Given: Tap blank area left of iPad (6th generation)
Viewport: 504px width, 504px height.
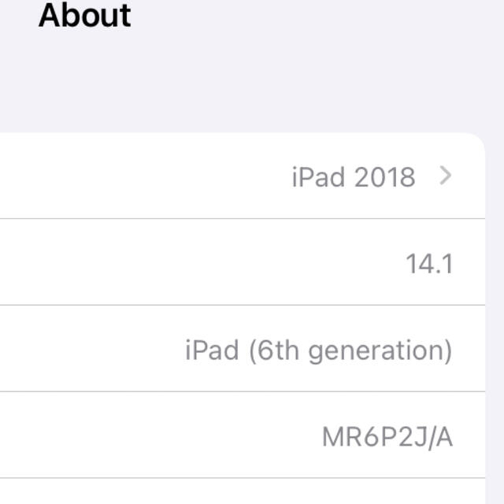Looking at the screenshot, I should pos(90,348).
